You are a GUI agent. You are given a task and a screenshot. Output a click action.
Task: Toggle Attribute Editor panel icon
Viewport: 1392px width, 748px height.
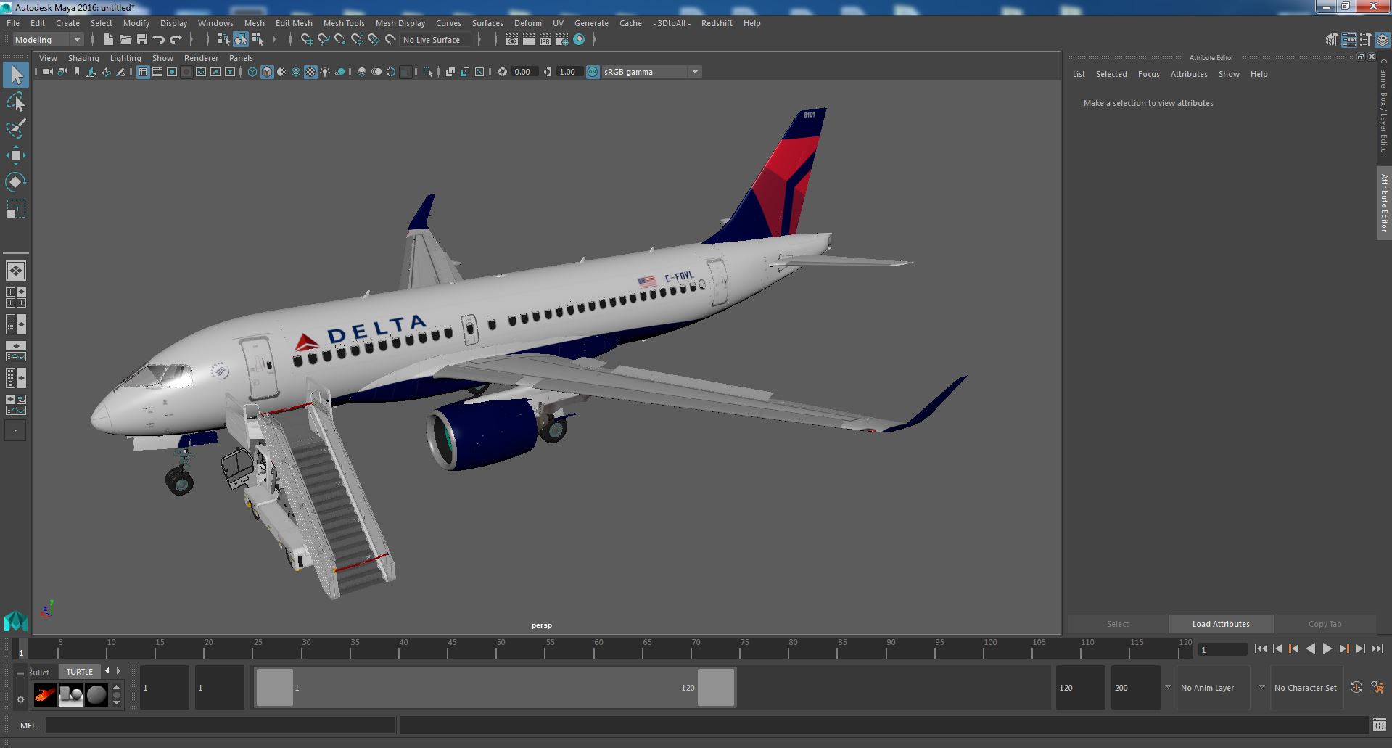click(1348, 40)
